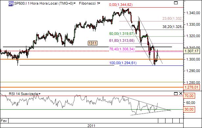Click the 1.320,00 price axis value

193,36
